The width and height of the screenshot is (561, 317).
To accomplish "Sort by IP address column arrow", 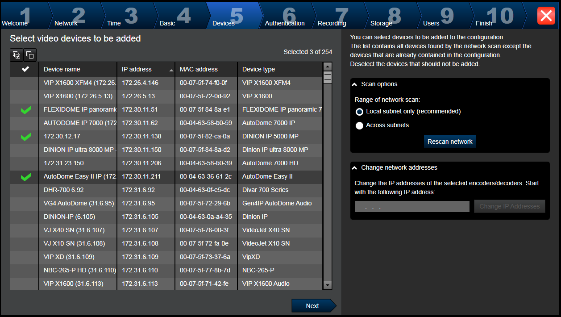I will pos(172,71).
